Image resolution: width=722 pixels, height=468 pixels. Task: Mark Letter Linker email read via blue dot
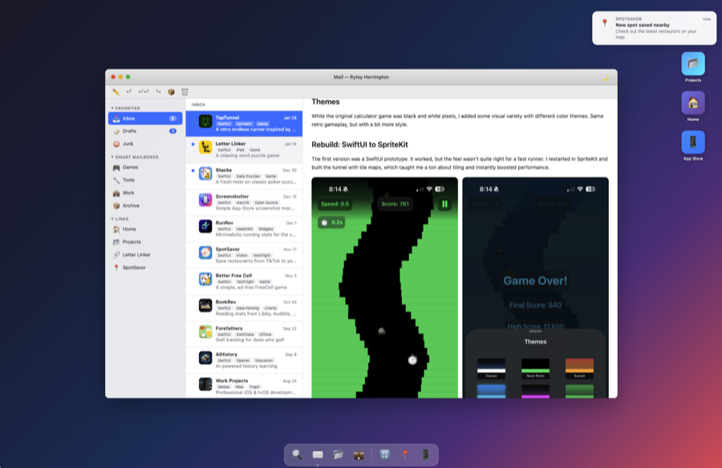[193, 145]
